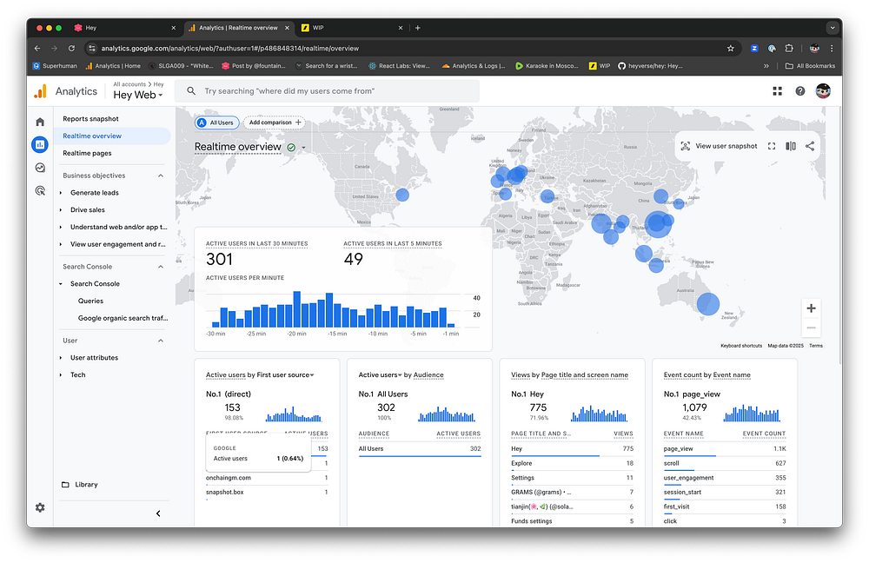Image resolution: width=869 pixels, height=563 pixels.
Task: Reload the page
Action: 71,48
